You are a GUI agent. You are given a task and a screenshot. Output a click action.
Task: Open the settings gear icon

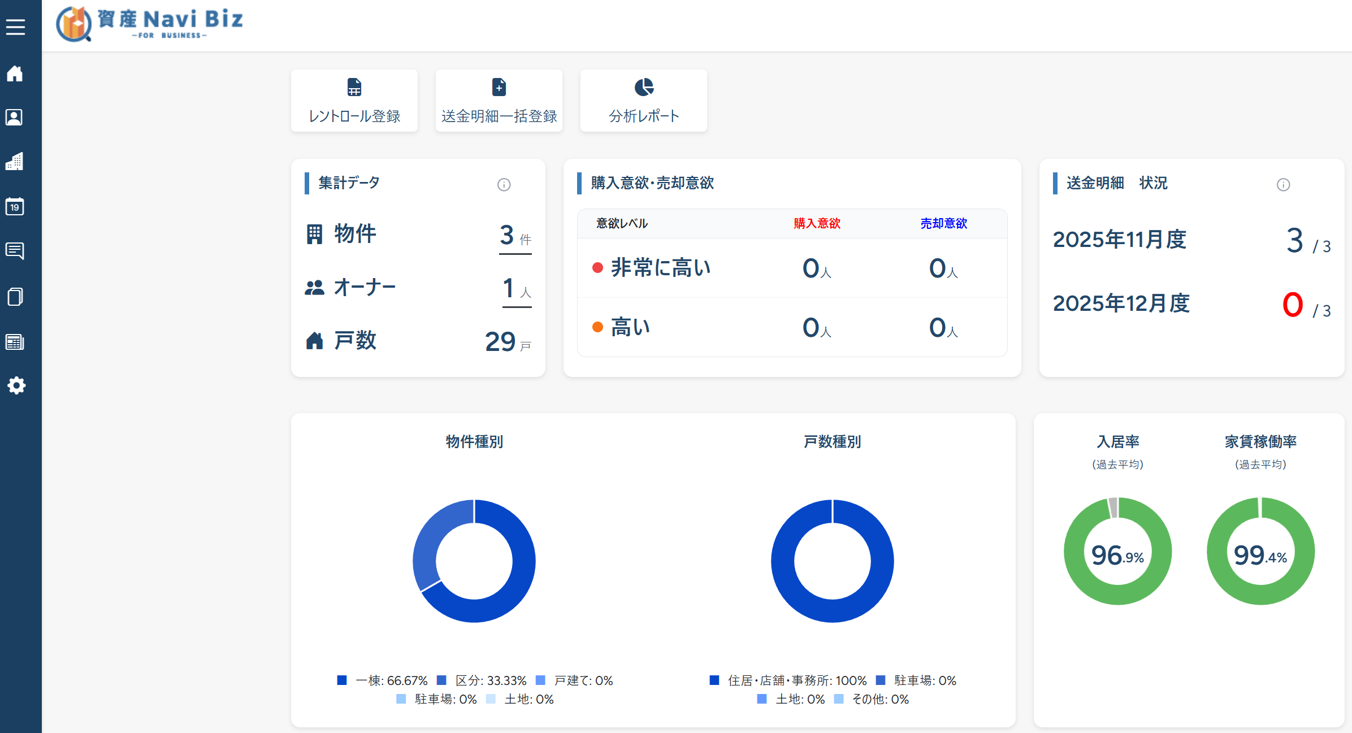[x=16, y=385]
